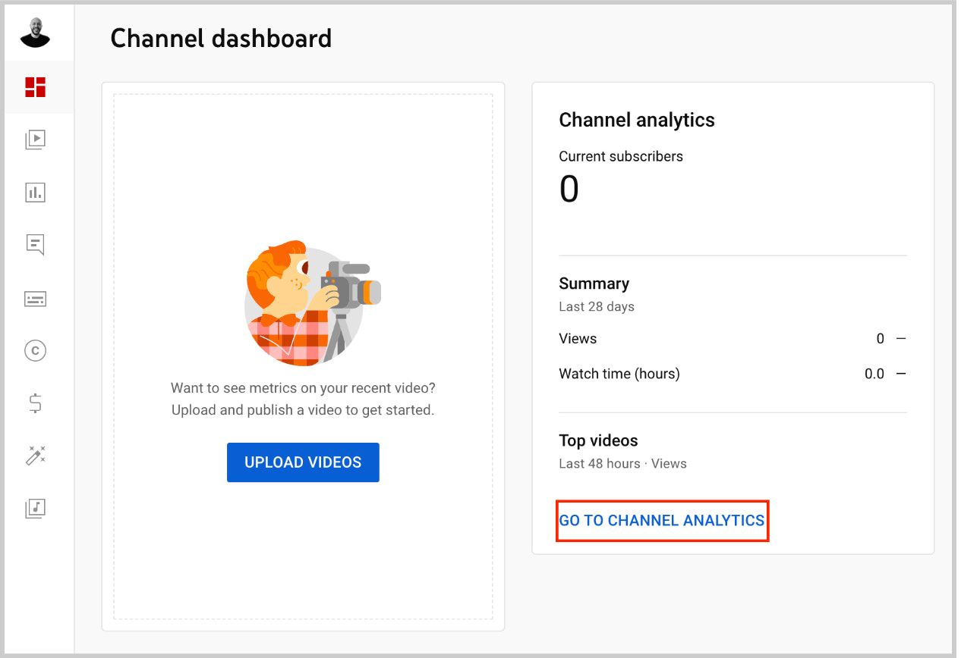Open the Copyright sidebar icon
The width and height of the screenshot is (961, 658).
tap(36, 350)
